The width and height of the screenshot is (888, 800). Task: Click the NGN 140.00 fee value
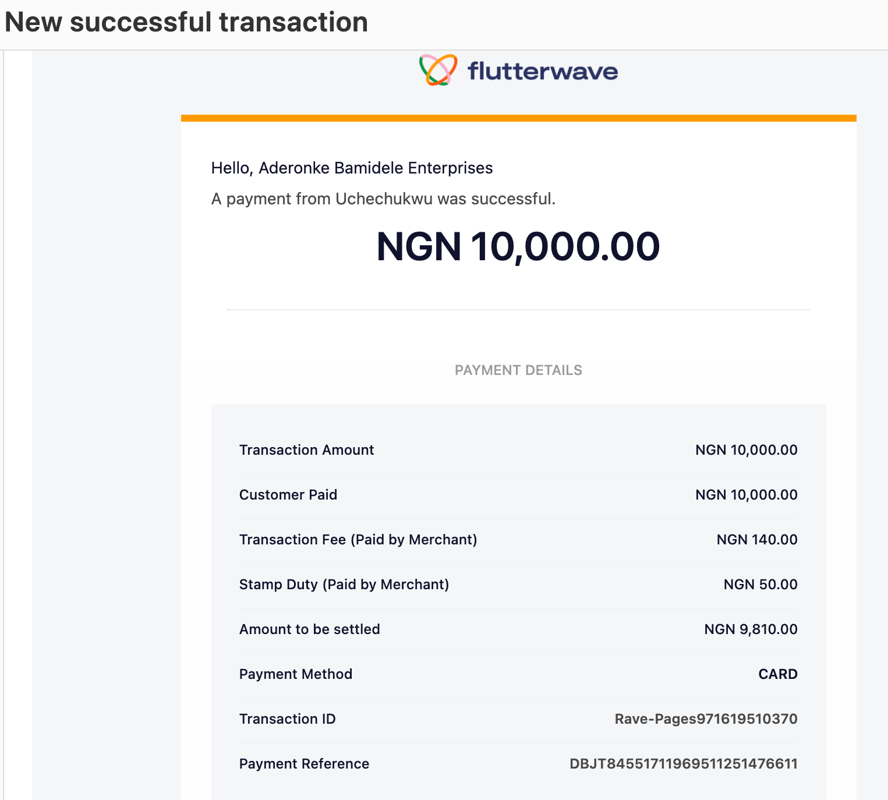coord(757,540)
